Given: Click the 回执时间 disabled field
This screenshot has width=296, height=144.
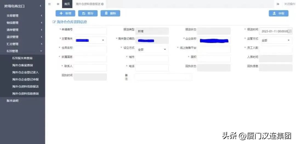Looking at the screenshot, I should pyautogui.click(x=90, y=77).
